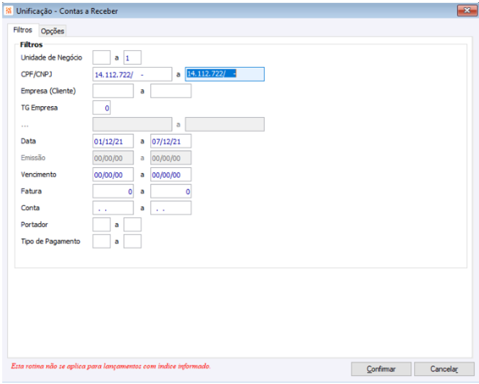The width and height of the screenshot is (479, 384).
Task: Click the orange application icon in title bar
Action: click(9, 11)
